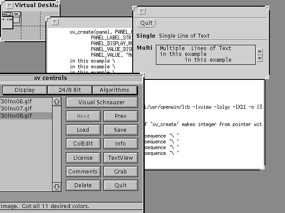Viewport: 285px width, 213px height.
Task: Click the Load button
Action: [83, 130]
